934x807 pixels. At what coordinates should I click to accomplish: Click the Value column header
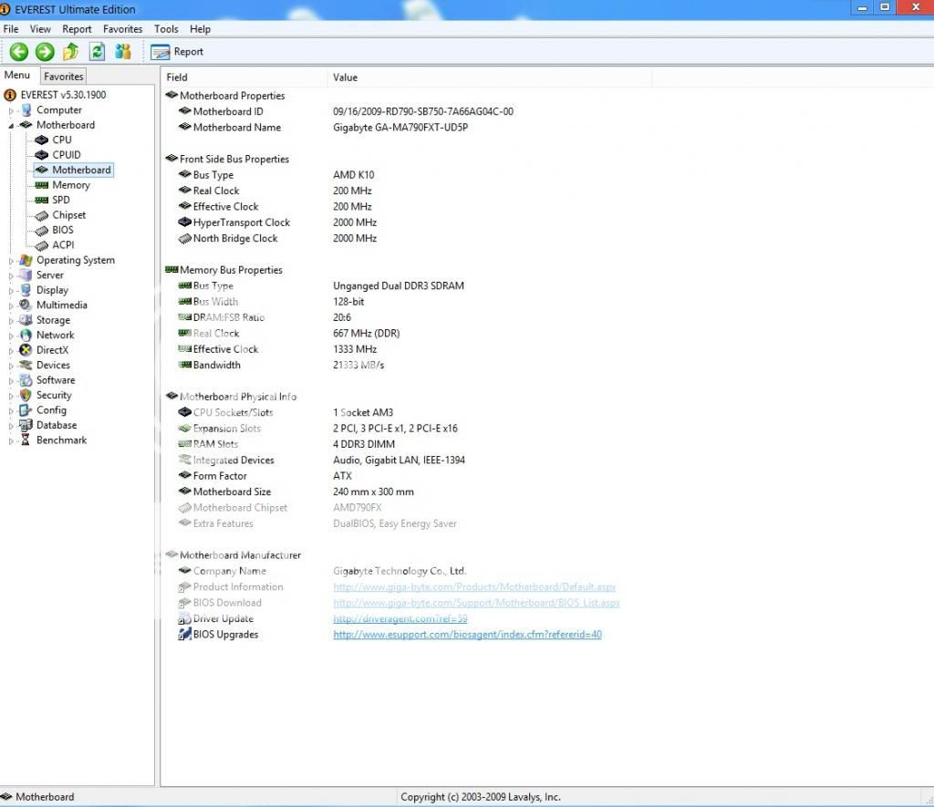490,78
